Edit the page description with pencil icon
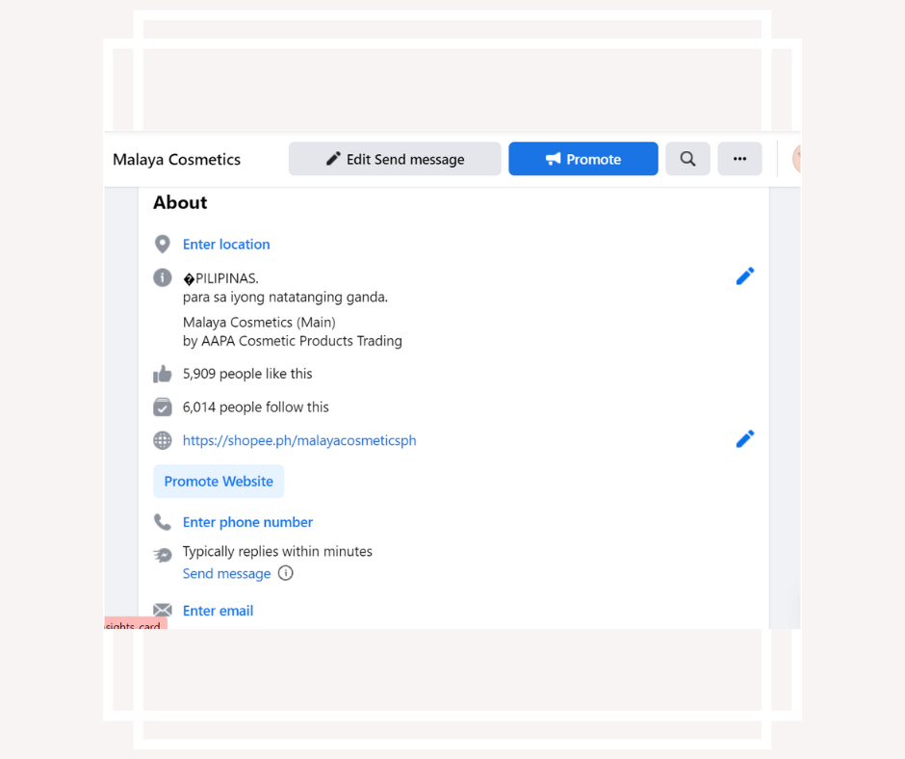 [744, 276]
